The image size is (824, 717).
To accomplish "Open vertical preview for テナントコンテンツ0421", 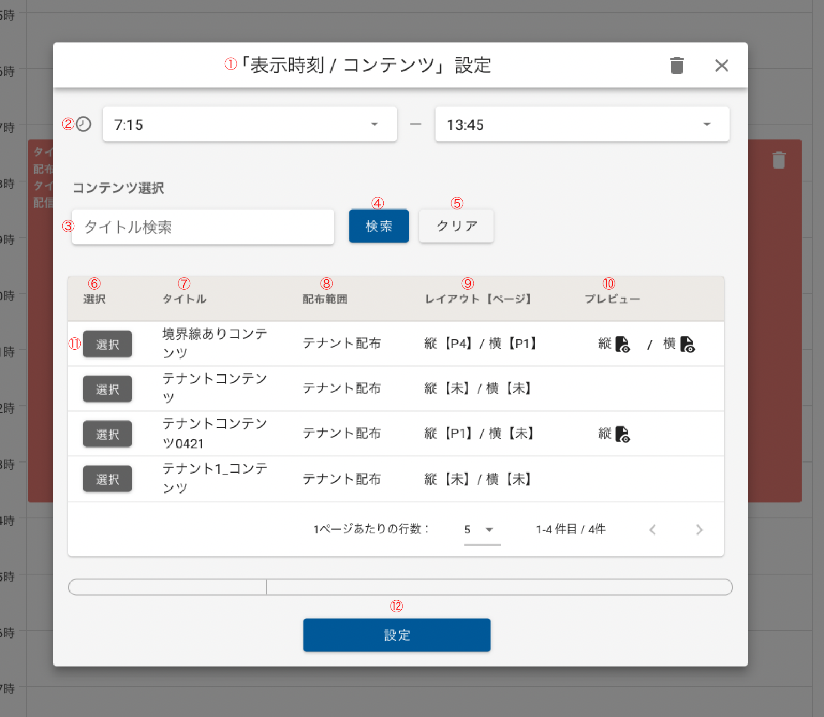I will (622, 434).
